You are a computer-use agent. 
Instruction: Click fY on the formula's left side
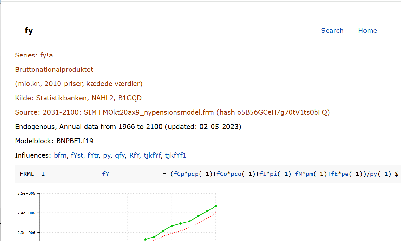tap(106, 174)
